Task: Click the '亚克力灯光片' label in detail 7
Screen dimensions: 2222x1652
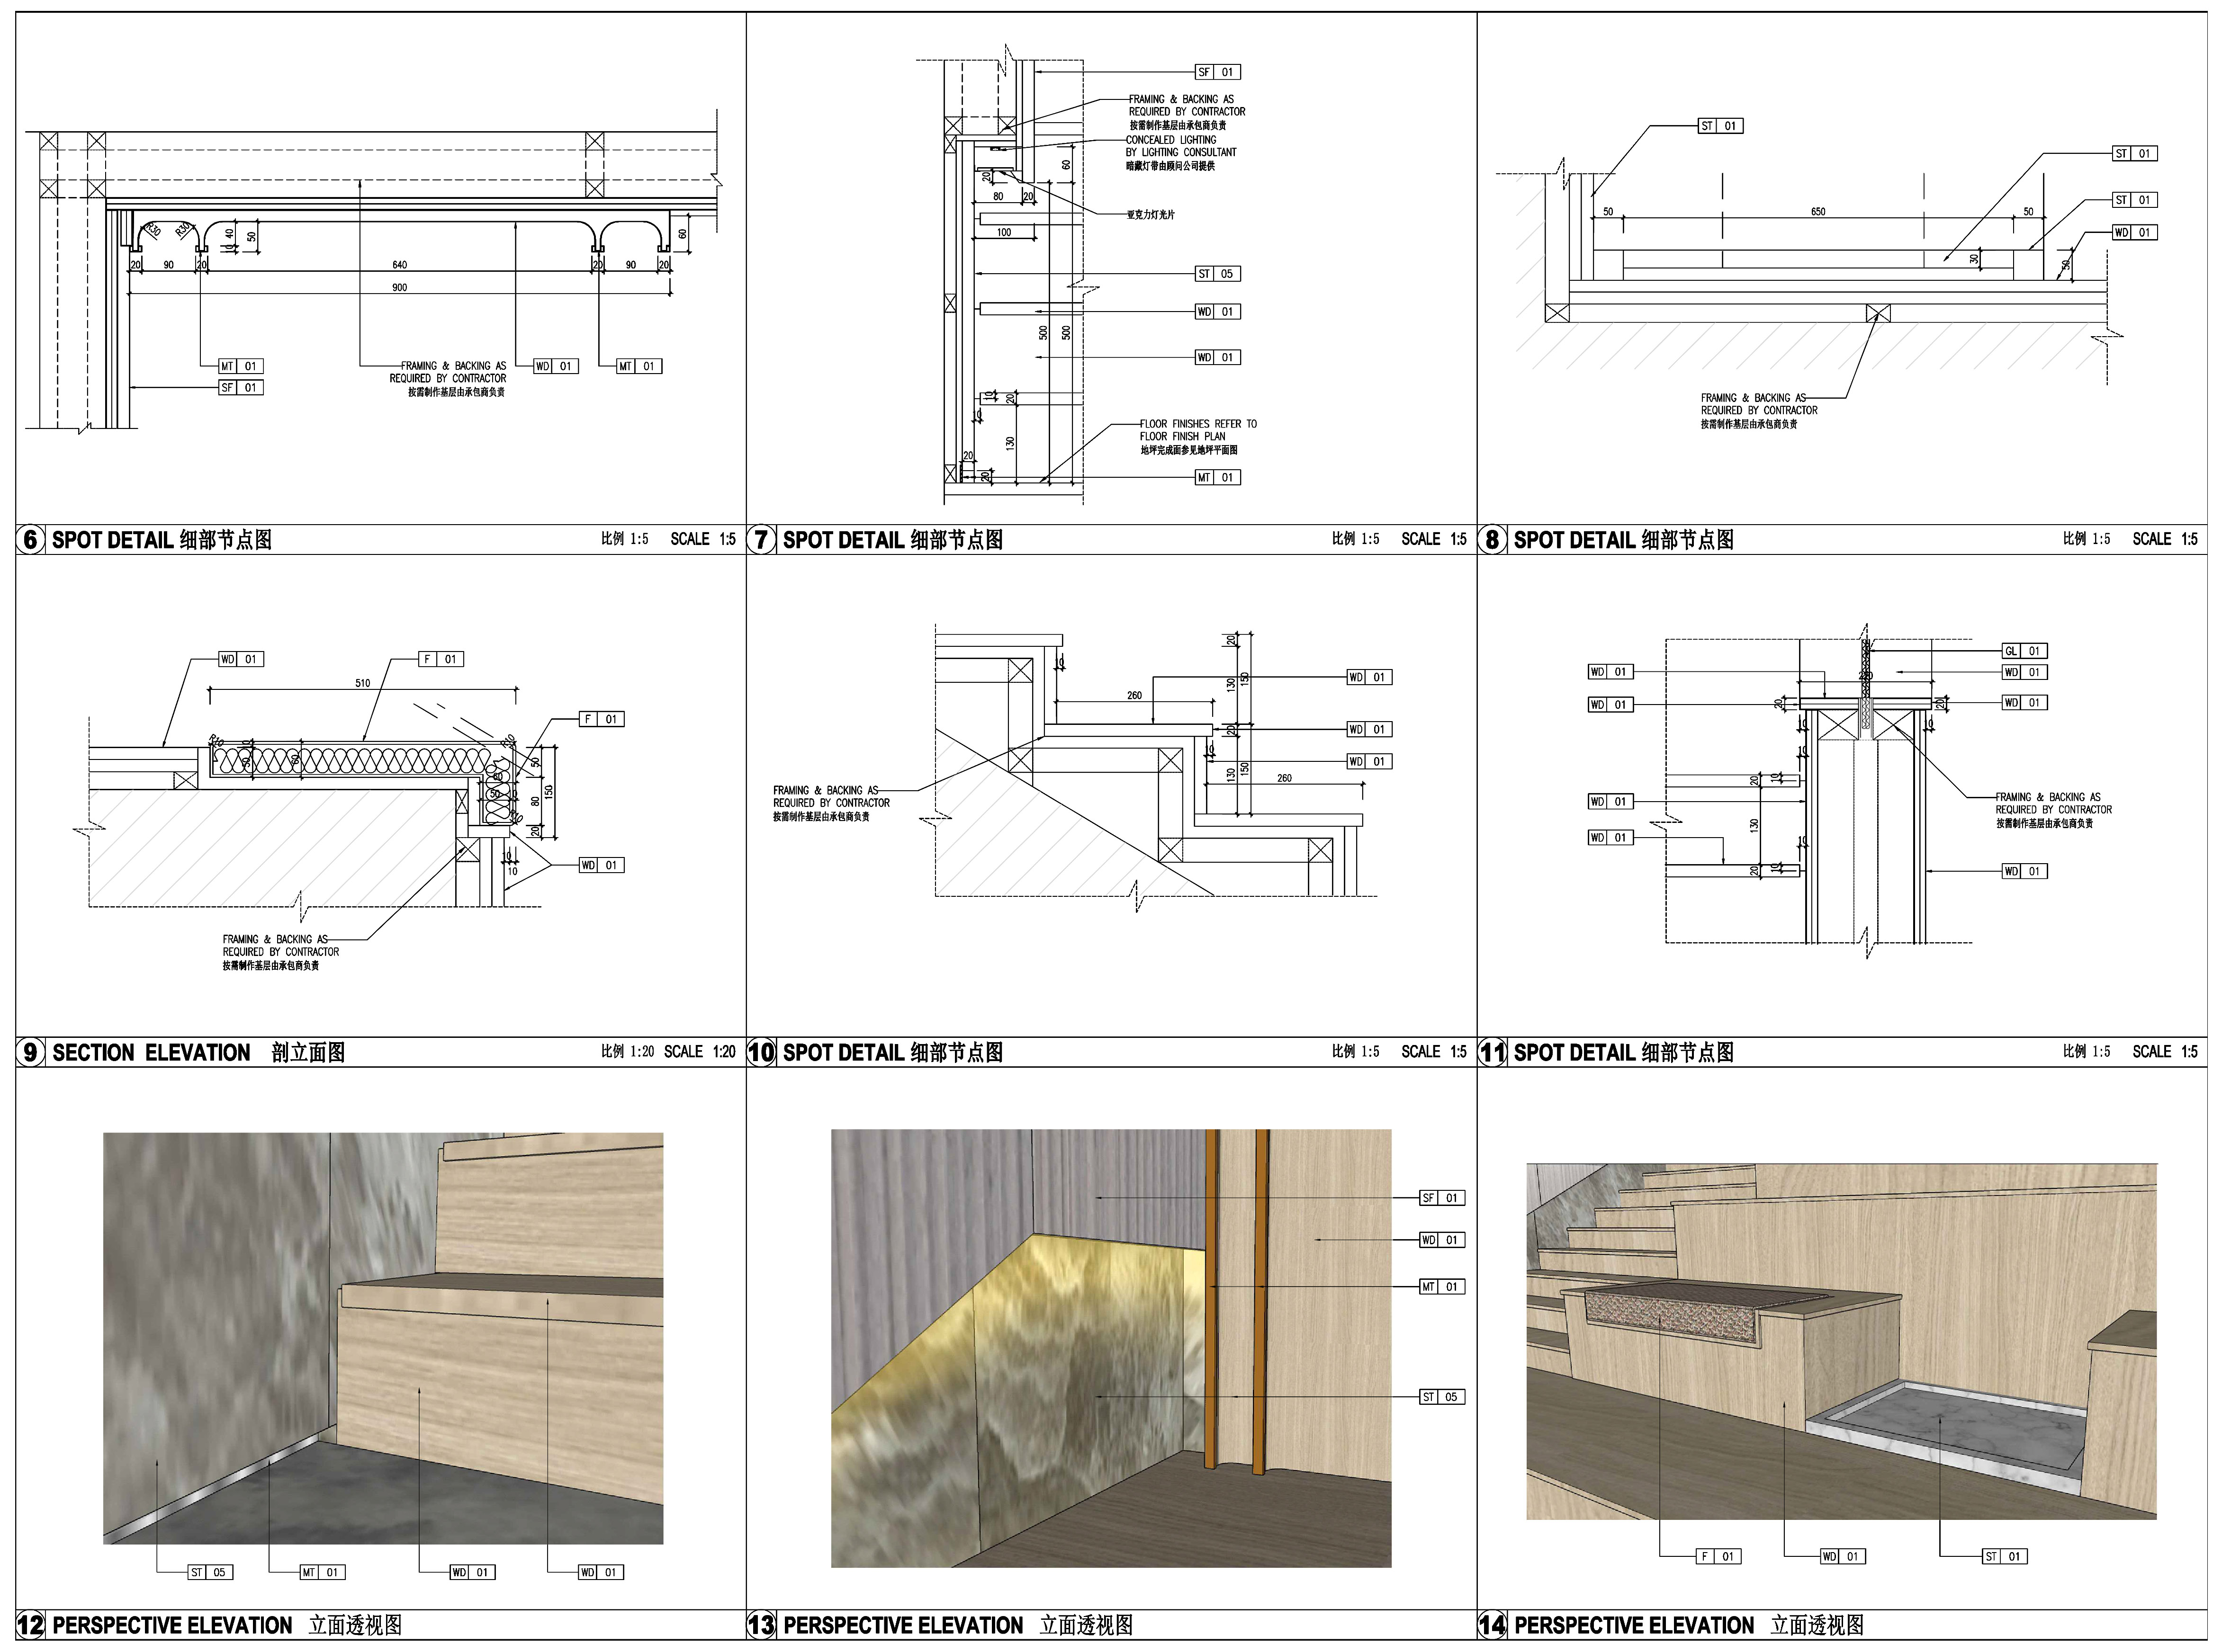Action: [x=1151, y=215]
